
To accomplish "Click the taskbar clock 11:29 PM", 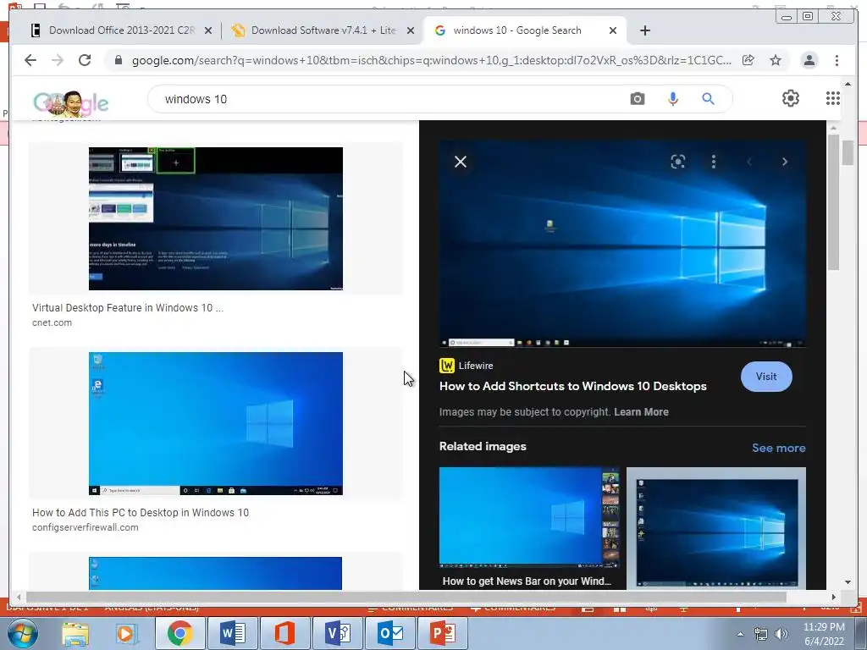I will coord(824,634).
